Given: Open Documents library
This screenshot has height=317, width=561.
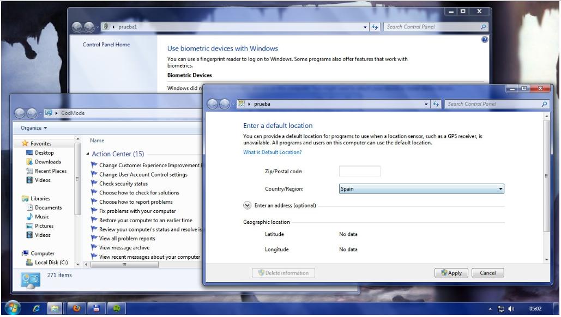Looking at the screenshot, I should pos(49,208).
